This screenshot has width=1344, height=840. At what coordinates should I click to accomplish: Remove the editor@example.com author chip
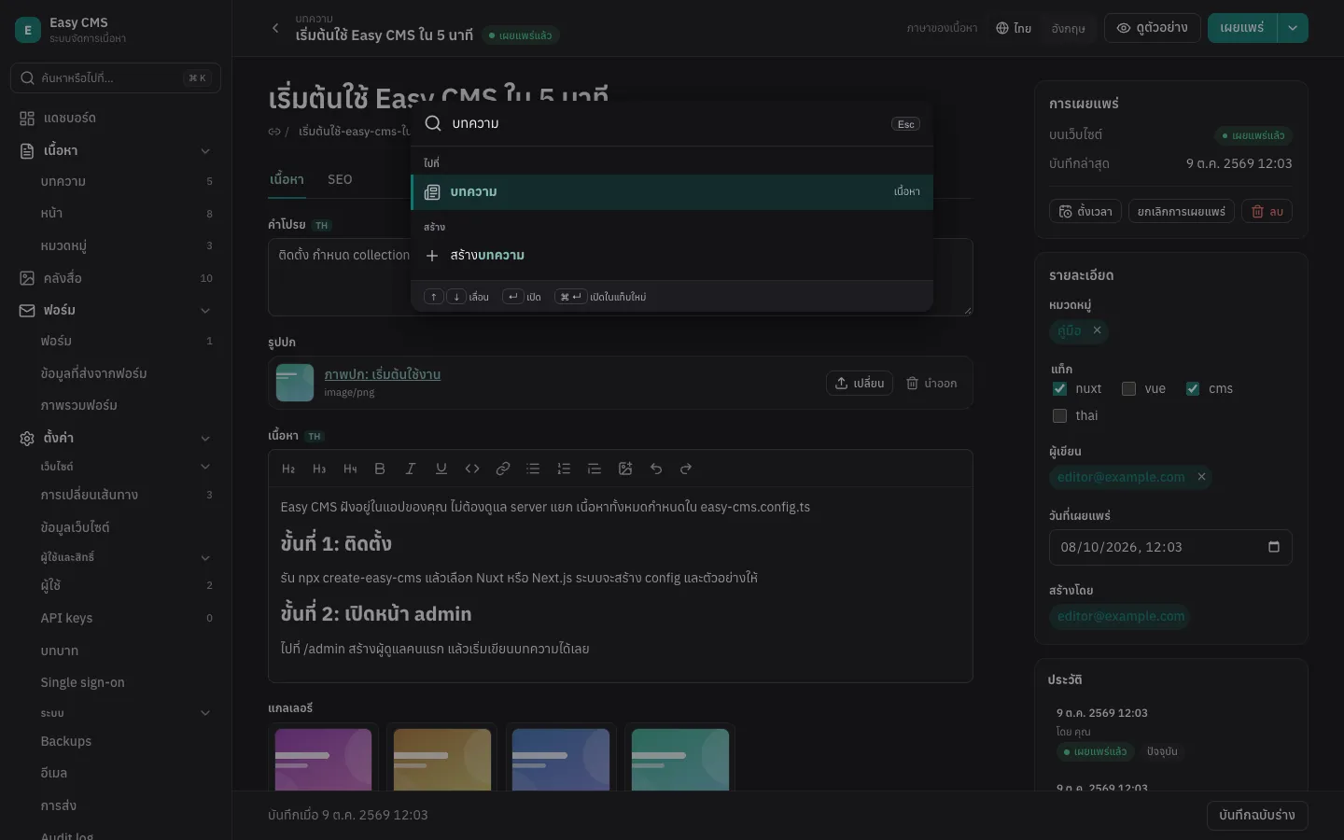tap(1202, 477)
